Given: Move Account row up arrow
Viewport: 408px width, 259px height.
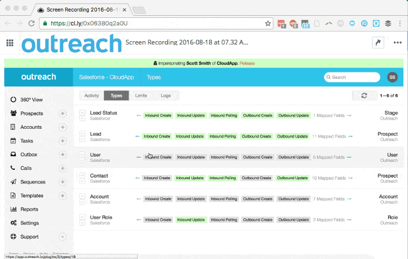Looking at the screenshot, I should (x=82, y=196).
